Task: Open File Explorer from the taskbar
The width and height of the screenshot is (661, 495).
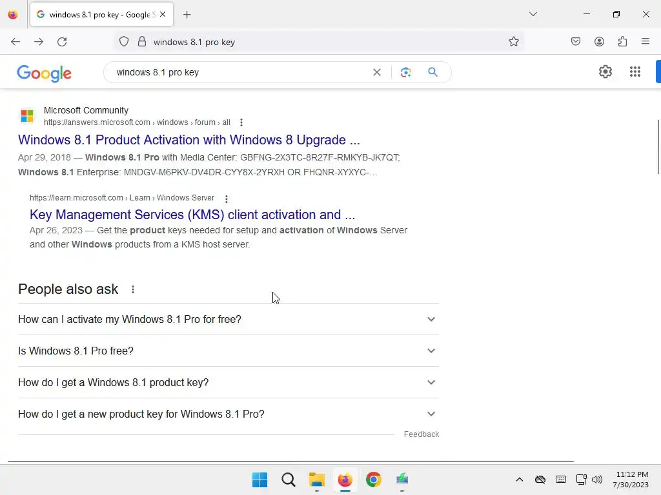Action: click(316, 480)
